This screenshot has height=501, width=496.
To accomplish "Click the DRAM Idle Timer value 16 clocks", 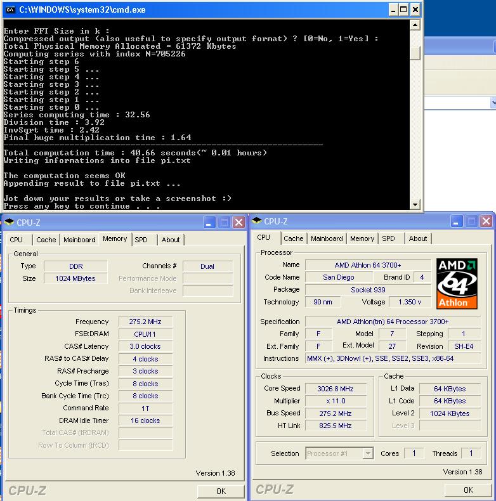I will [145, 421].
